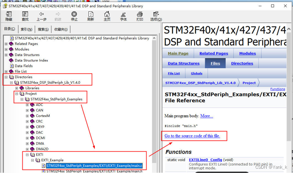Open the Globals sub-tab link
Viewport: 293px width, 173px height.
[x=197, y=74]
